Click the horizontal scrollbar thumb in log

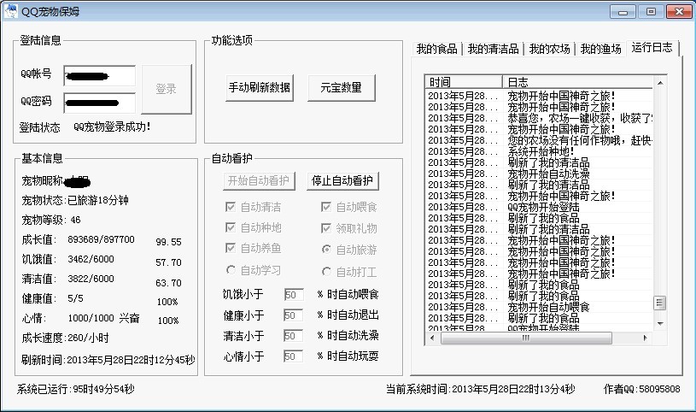(x=526, y=338)
